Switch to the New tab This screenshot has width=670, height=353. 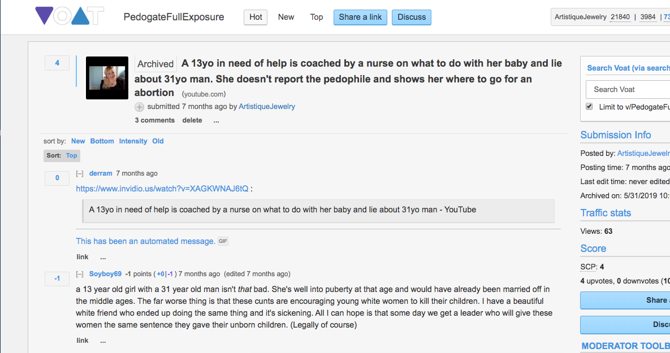286,17
